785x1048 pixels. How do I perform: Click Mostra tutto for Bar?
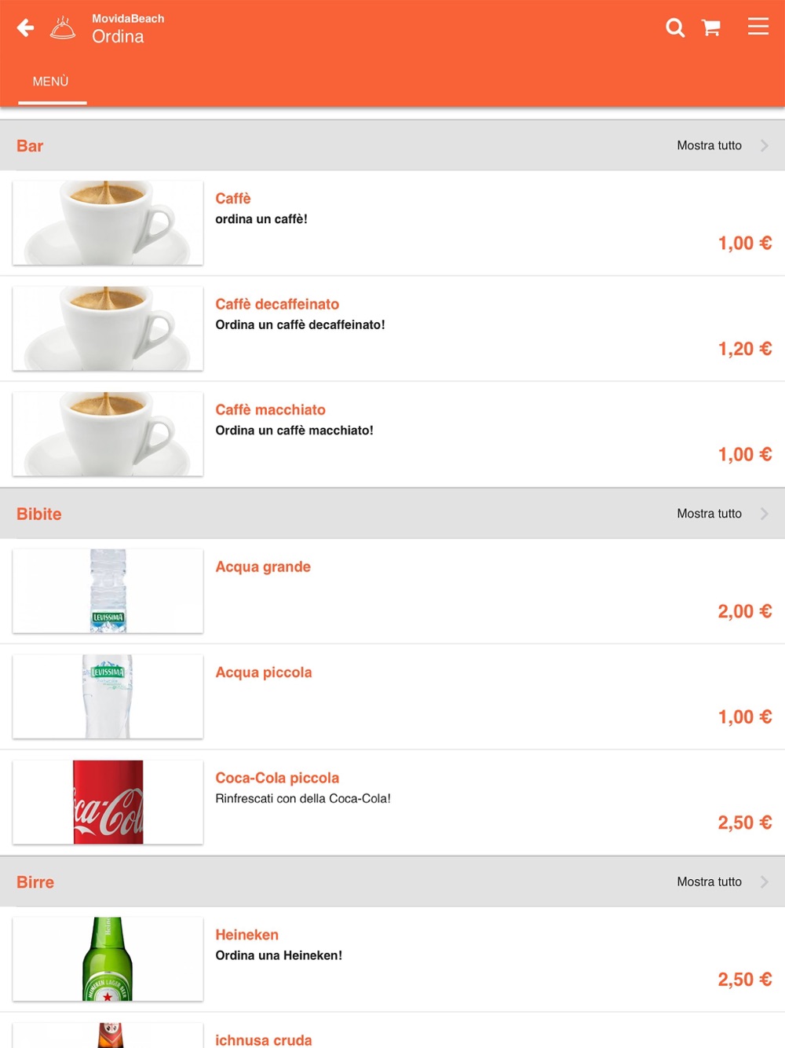pyautogui.click(x=709, y=145)
